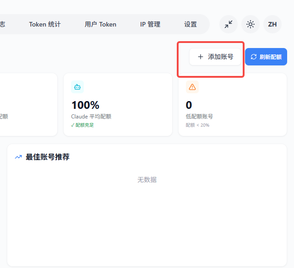Click the plus icon in 添加账号
This screenshot has height=268, width=294.
[200, 57]
